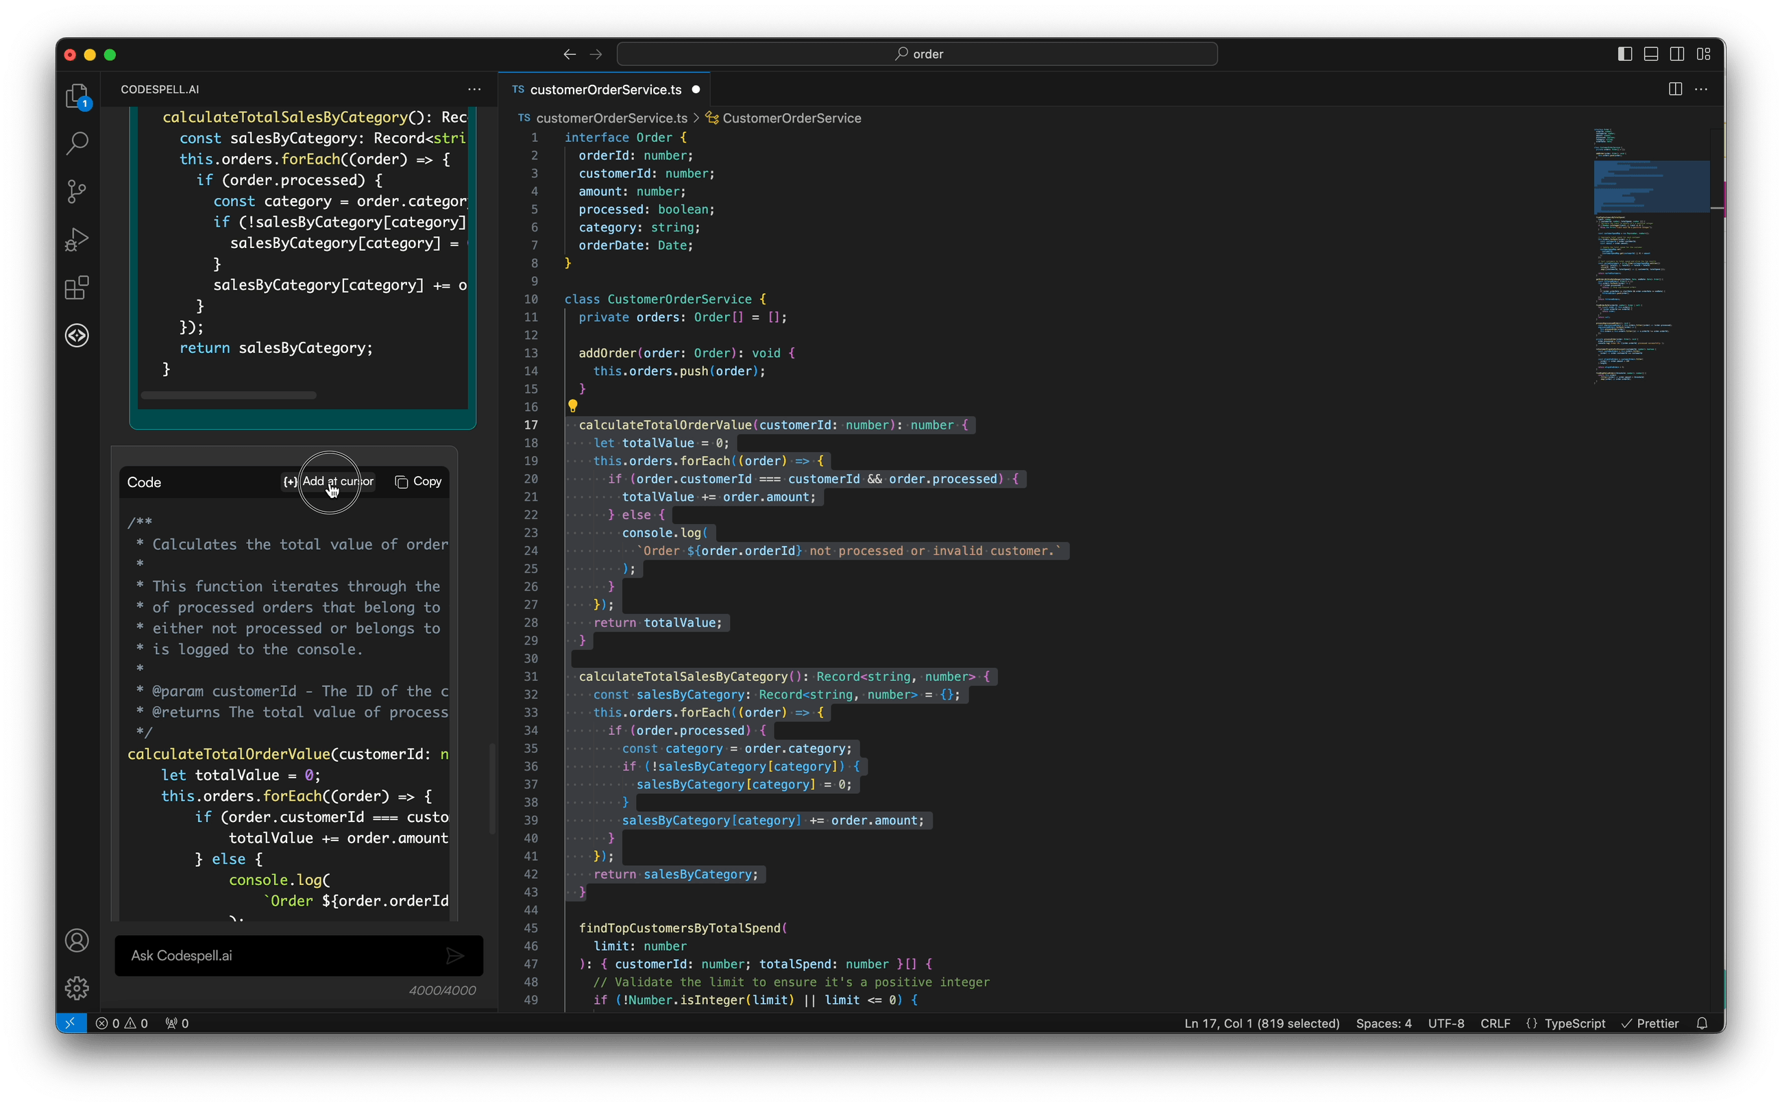Open the Manage settings gear
1782x1107 pixels.
pyautogui.click(x=76, y=988)
